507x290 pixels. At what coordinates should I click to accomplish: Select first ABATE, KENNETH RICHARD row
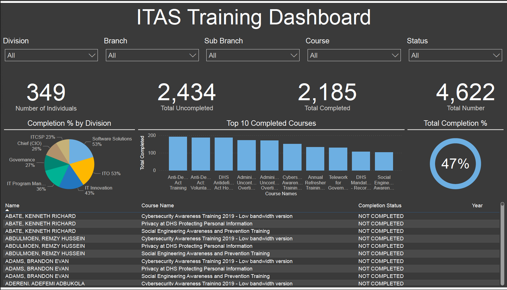click(x=251, y=216)
